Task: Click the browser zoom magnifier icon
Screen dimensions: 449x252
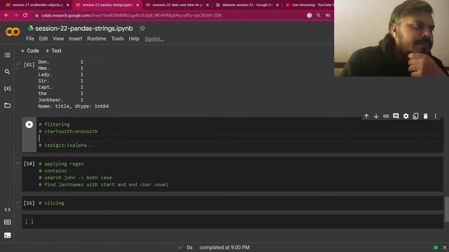Action: 319,15
